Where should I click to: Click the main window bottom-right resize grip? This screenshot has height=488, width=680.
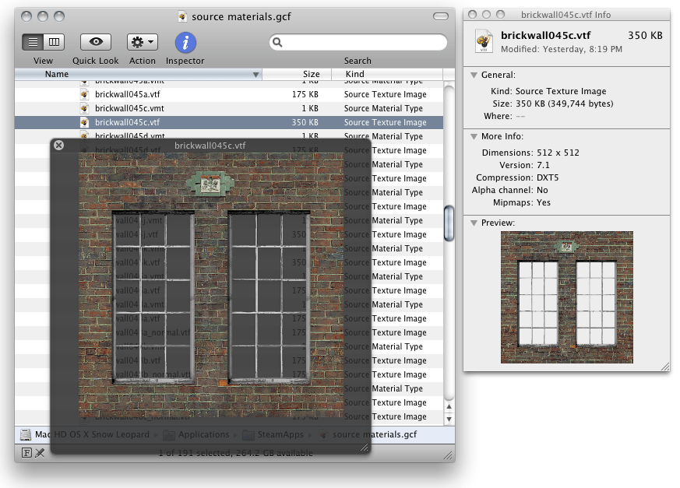(x=449, y=455)
